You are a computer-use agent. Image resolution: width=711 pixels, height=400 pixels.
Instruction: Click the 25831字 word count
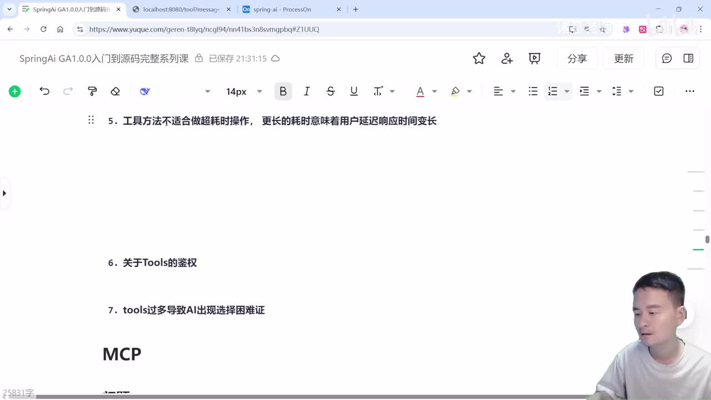point(18,393)
